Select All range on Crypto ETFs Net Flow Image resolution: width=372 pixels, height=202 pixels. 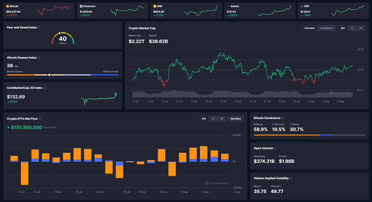(x=221, y=119)
